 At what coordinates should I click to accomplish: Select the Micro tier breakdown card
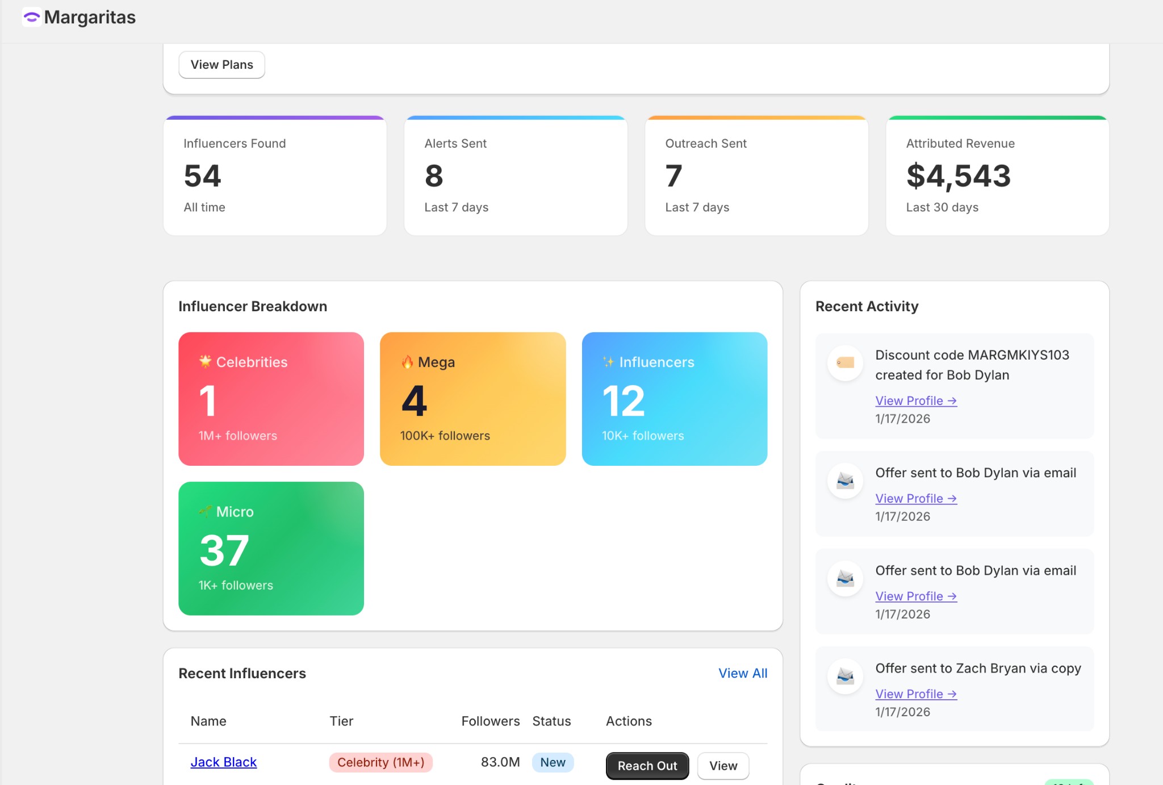pyautogui.click(x=271, y=548)
